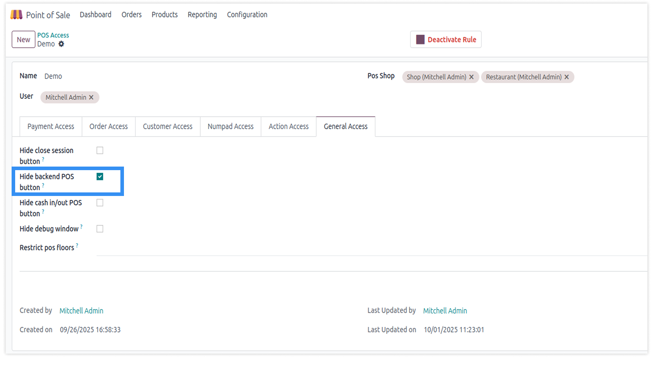651x367 pixels.
Task: Click help tooltip icon for Hide close session
Action: pyautogui.click(x=43, y=159)
